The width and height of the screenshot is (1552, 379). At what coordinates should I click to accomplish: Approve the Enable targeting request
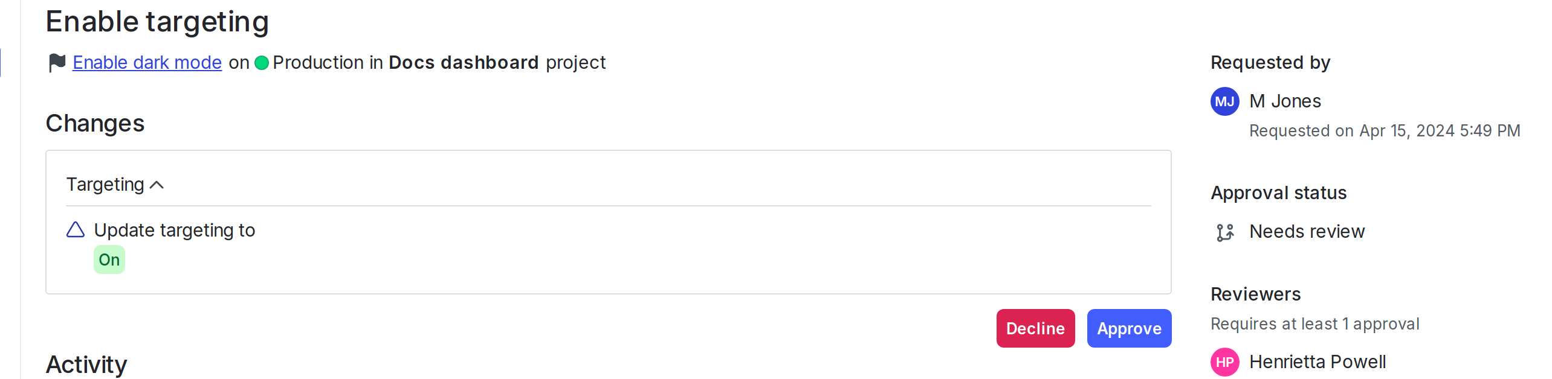point(1129,328)
